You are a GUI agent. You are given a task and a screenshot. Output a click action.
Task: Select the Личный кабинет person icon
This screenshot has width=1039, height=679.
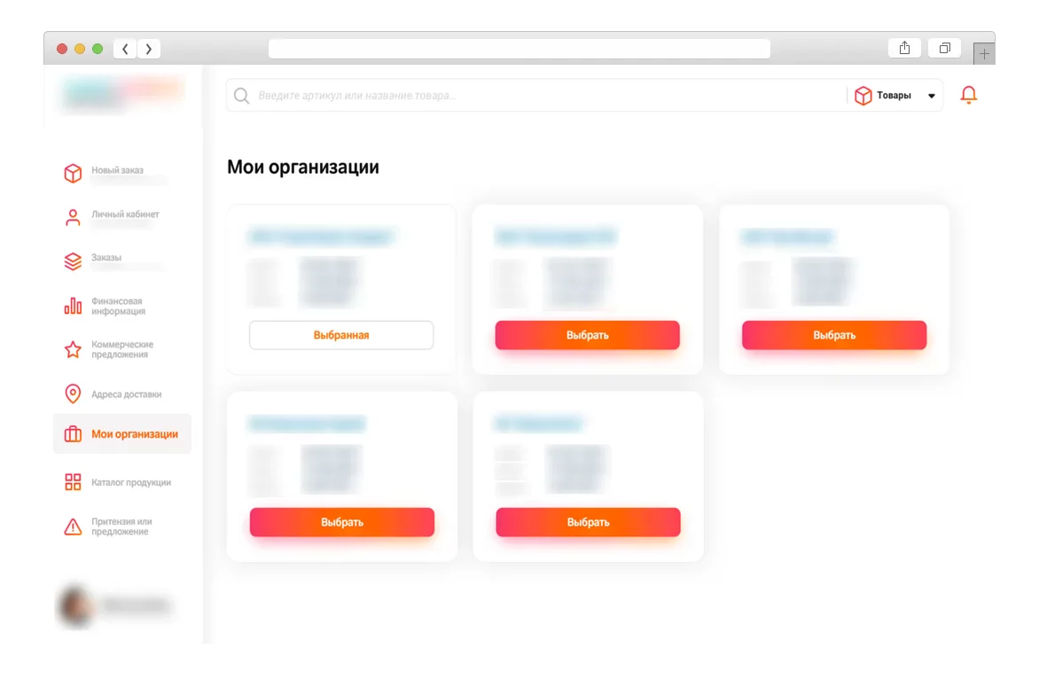[x=73, y=217]
